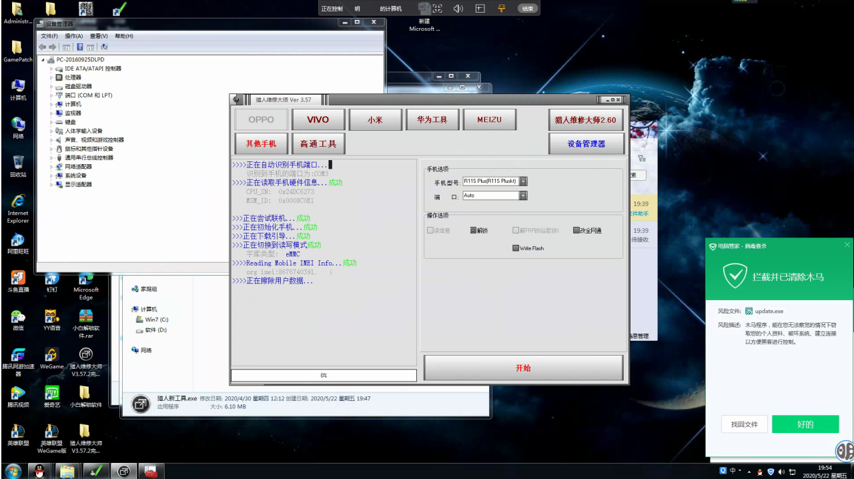Screen dimensions: 854x479
Task: Click 找回文件 in the antivirus popup
Action: [x=745, y=424]
